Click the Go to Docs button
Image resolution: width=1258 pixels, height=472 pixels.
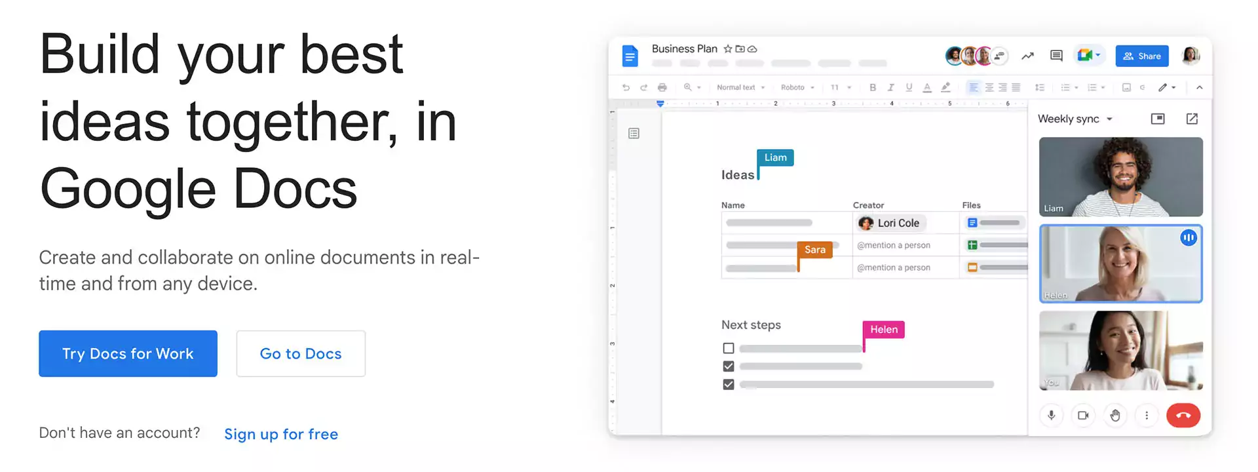(301, 353)
